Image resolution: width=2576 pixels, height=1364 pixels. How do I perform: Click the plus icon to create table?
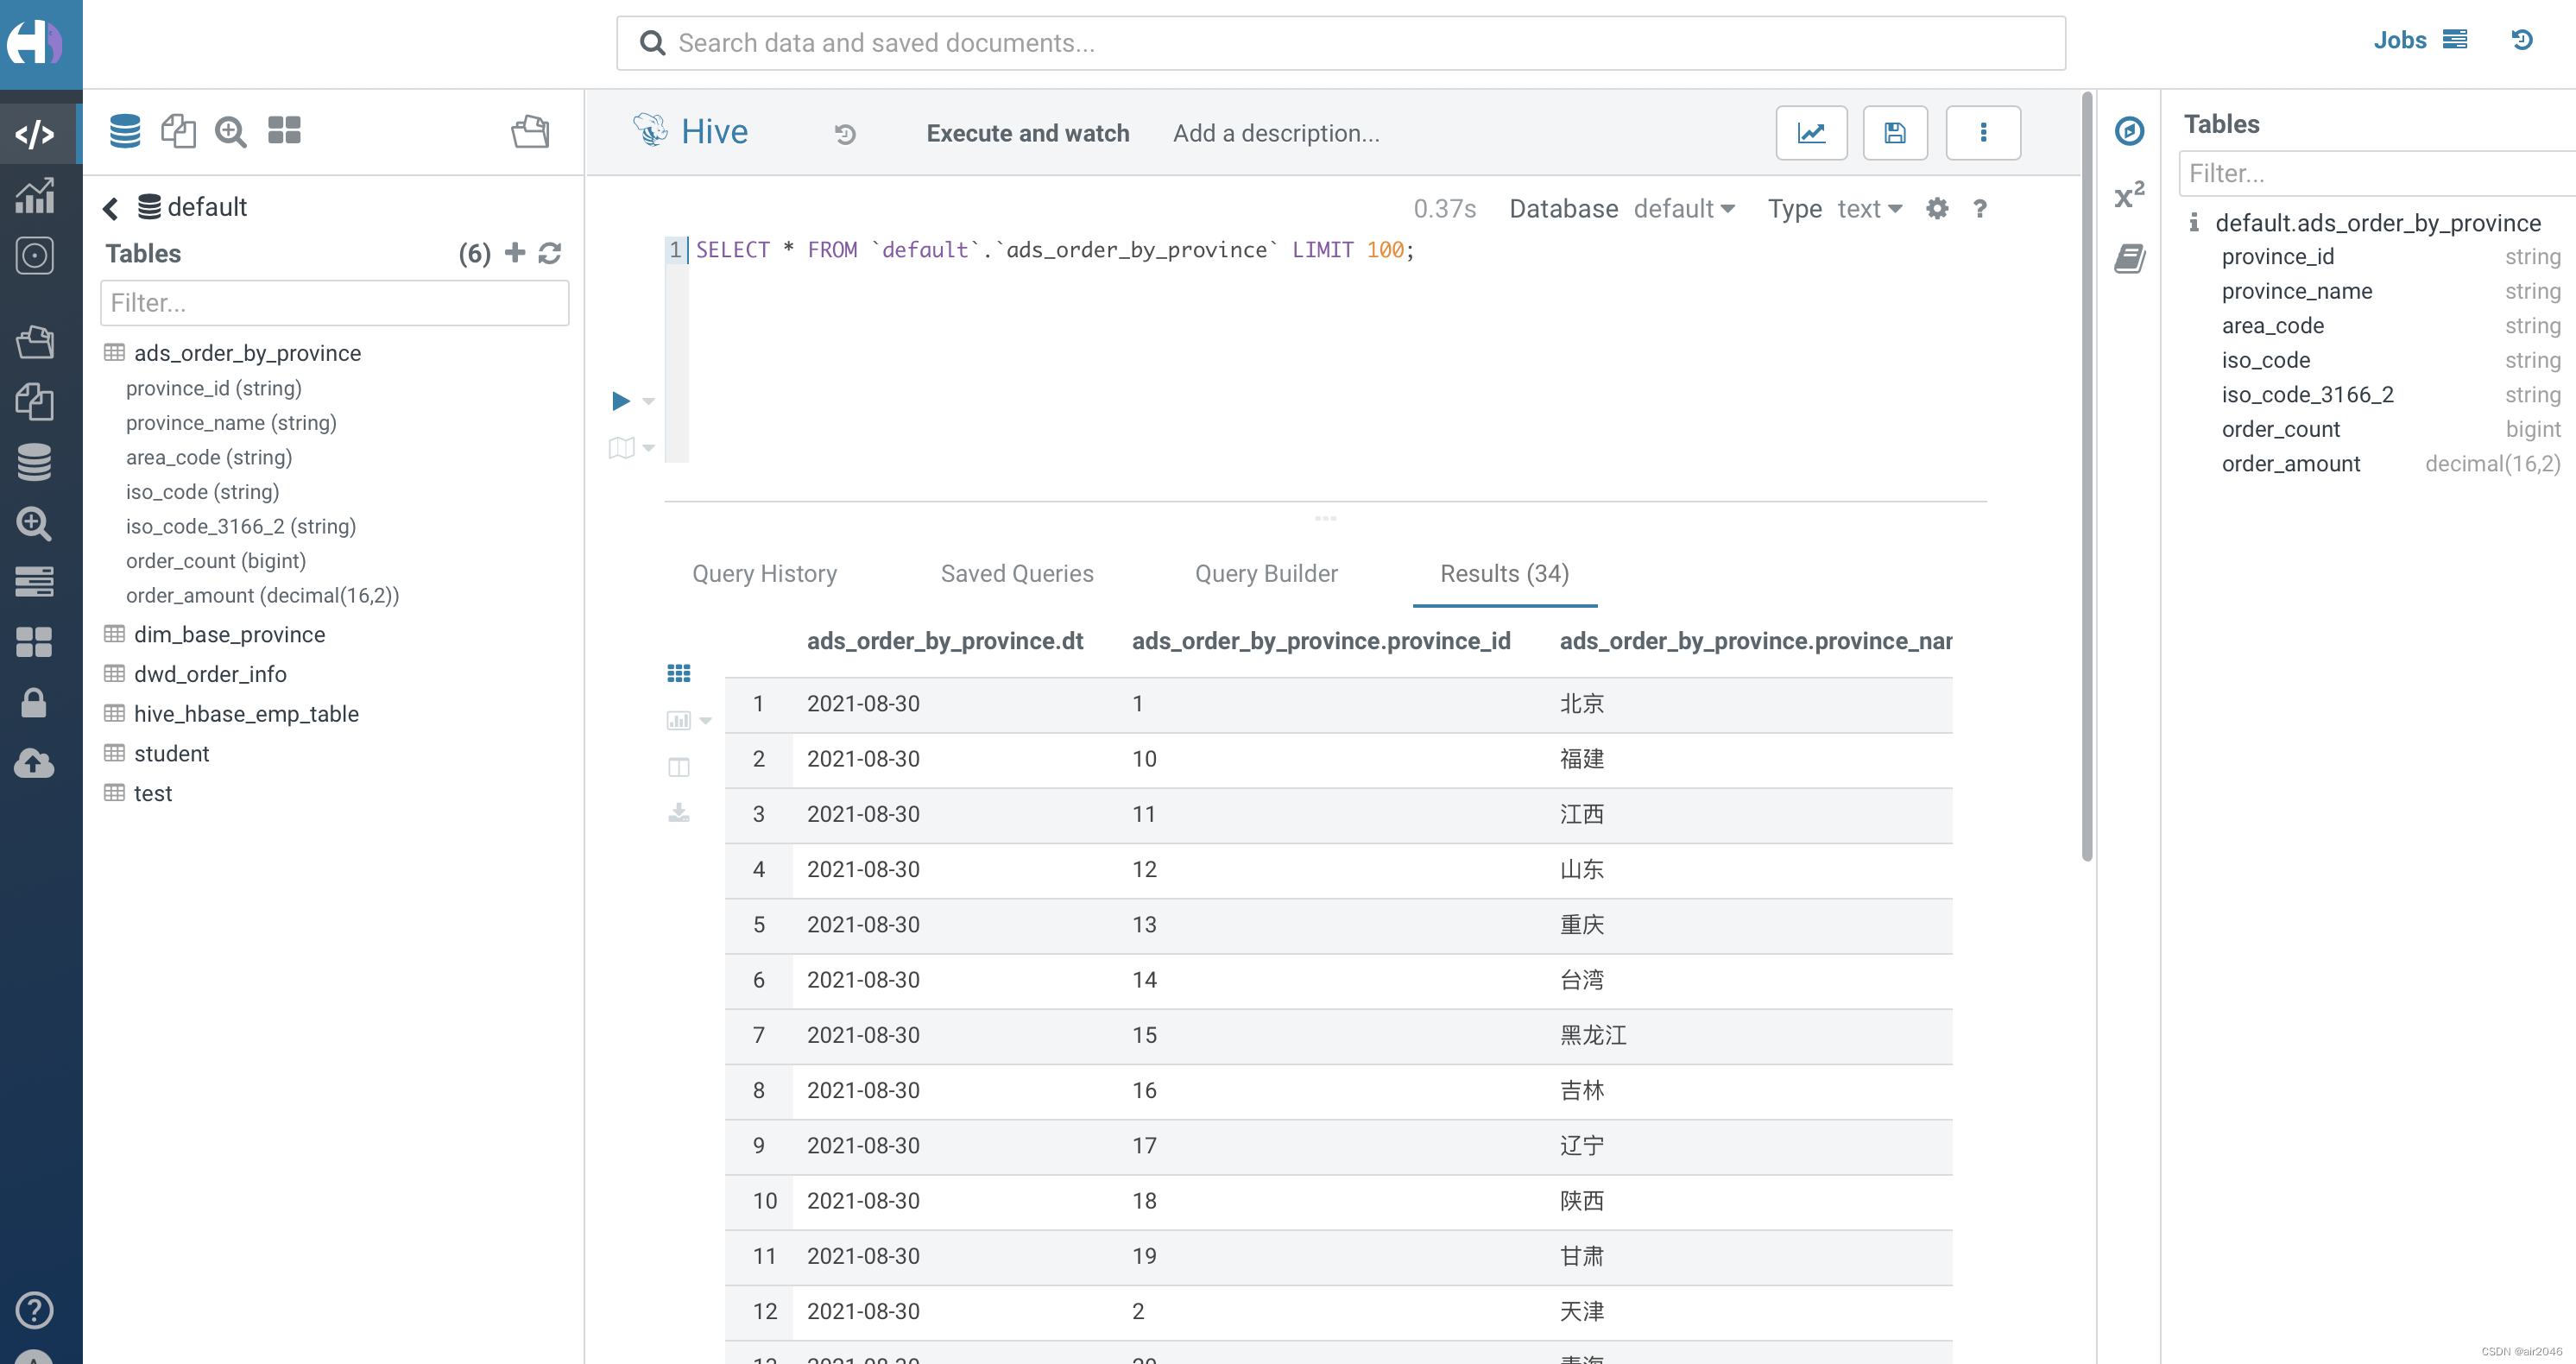point(515,253)
